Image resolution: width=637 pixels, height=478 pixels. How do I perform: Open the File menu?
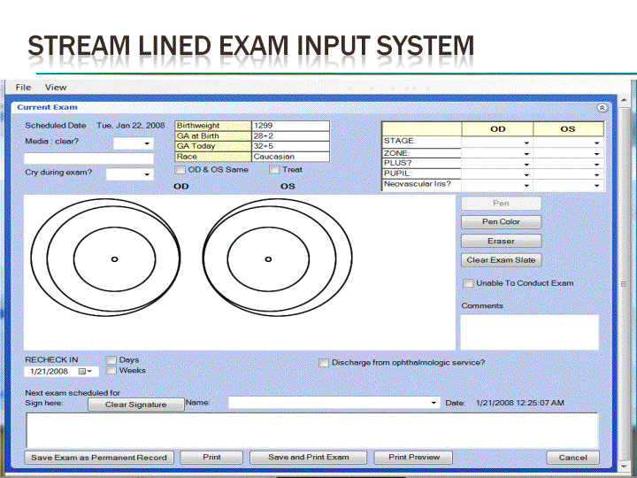point(23,87)
